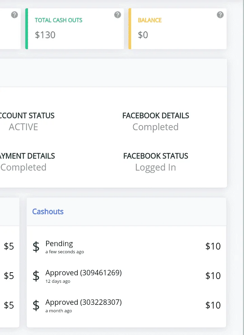Open the Cashouts panel heading
Screen dimensions: 244x335
[x=48, y=212]
